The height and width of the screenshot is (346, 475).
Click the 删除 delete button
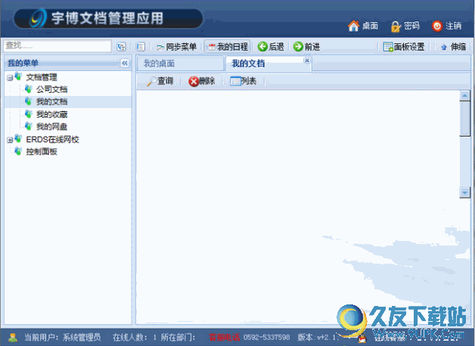pyautogui.click(x=201, y=81)
